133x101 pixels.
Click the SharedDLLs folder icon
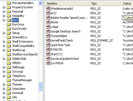[9, 37]
